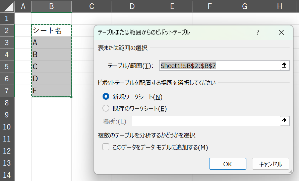
Task: Click the テーブル/範囲 input field
Action: pyautogui.click(x=219, y=66)
